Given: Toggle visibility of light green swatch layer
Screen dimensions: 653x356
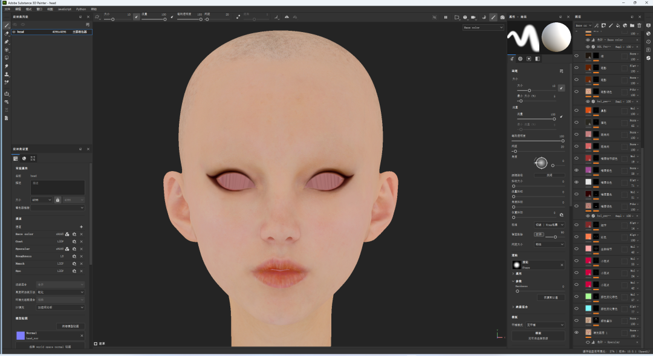Looking at the screenshot, I should coord(577,296).
